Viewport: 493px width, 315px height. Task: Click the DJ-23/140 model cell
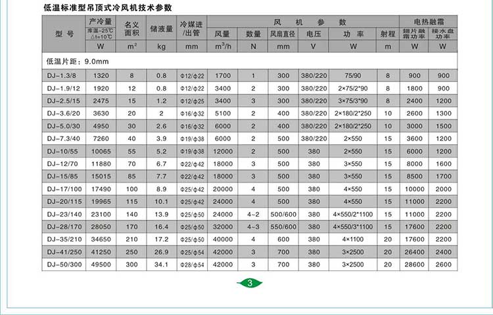coord(64,214)
